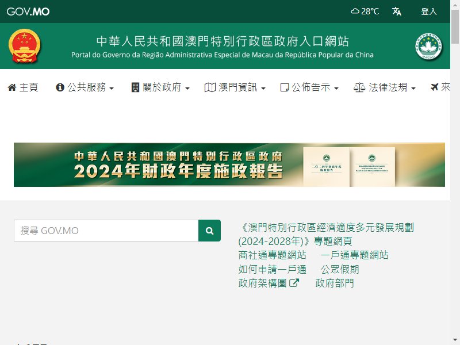Open 澳門特別行政區經濟適度多元發展規劃 專題網頁 link
Screen dimensions: 460x345
tap(326, 234)
